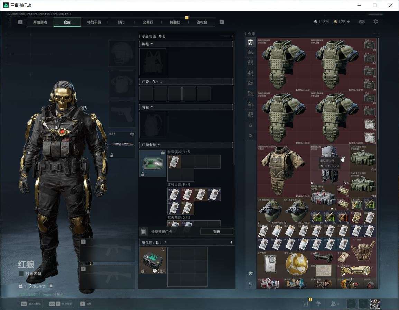This screenshot has width=399, height=310.
Task: Click the player avatar at bottom right
Action: (375, 304)
